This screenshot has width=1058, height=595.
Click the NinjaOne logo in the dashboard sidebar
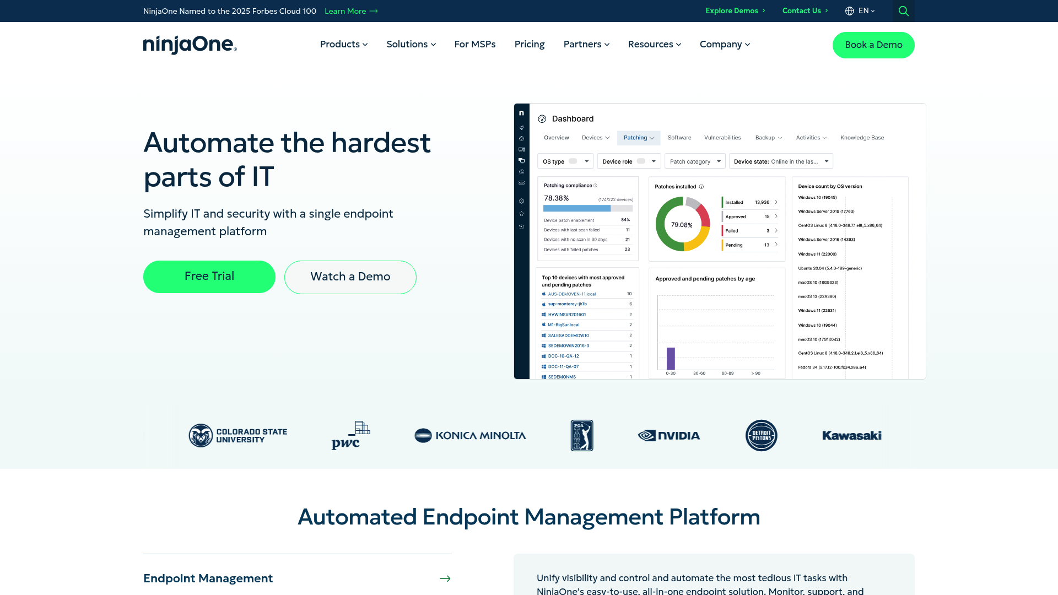521,112
